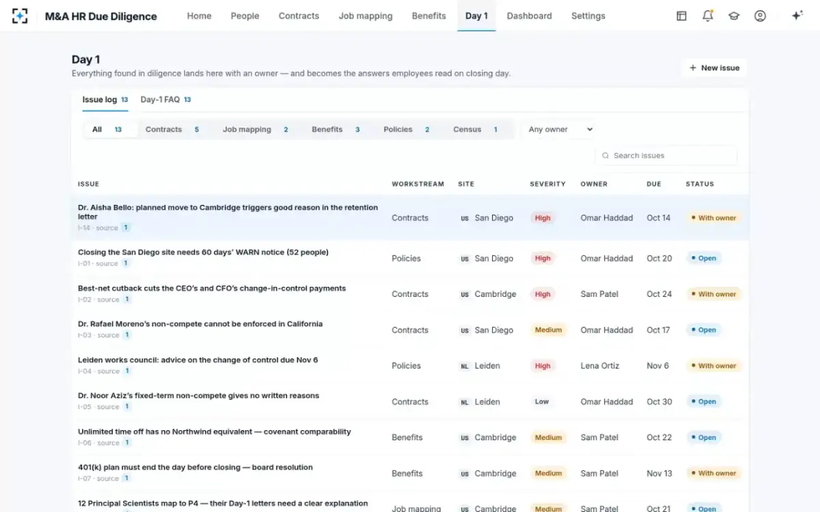Screen dimensions: 820x512
Task: Click source badge under Dr. Aisha Bello issue
Action: [x=126, y=228]
